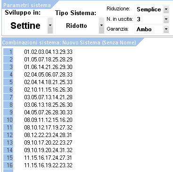Select combination 02.10.11.15.16.26.30
This screenshot has height=172, width=173.
[x=48, y=90]
